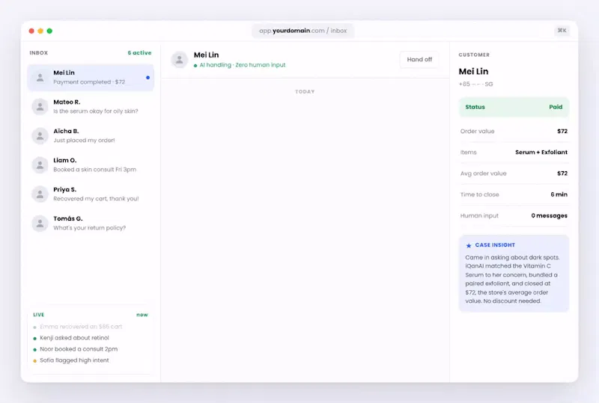Open Mei Lin's Payment completed conversation
The height and width of the screenshot is (403, 599).
pyautogui.click(x=91, y=78)
